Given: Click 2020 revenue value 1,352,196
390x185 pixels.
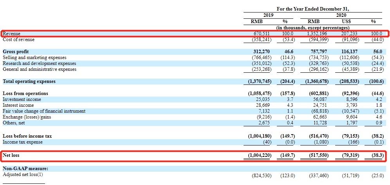Looking at the screenshot, I should coord(317,34).
